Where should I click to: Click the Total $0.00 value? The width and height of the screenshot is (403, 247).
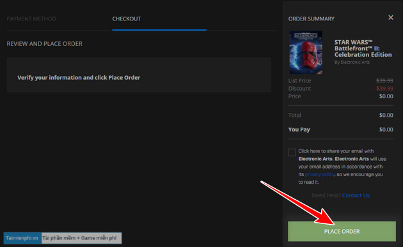coord(386,115)
